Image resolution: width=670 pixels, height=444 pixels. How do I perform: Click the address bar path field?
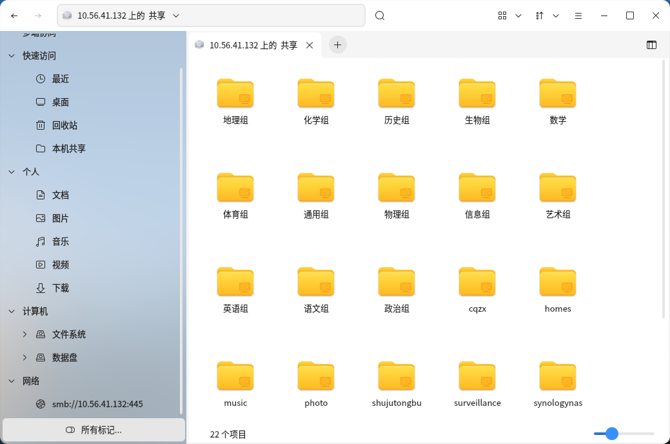(211, 16)
